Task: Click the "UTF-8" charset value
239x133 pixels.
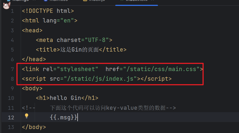Action: click(x=97, y=40)
